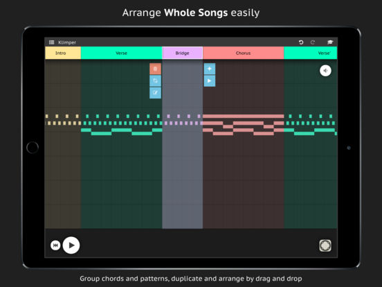This screenshot has height=287, width=382.
Task: Select the Chorus section header
Action: click(x=244, y=53)
